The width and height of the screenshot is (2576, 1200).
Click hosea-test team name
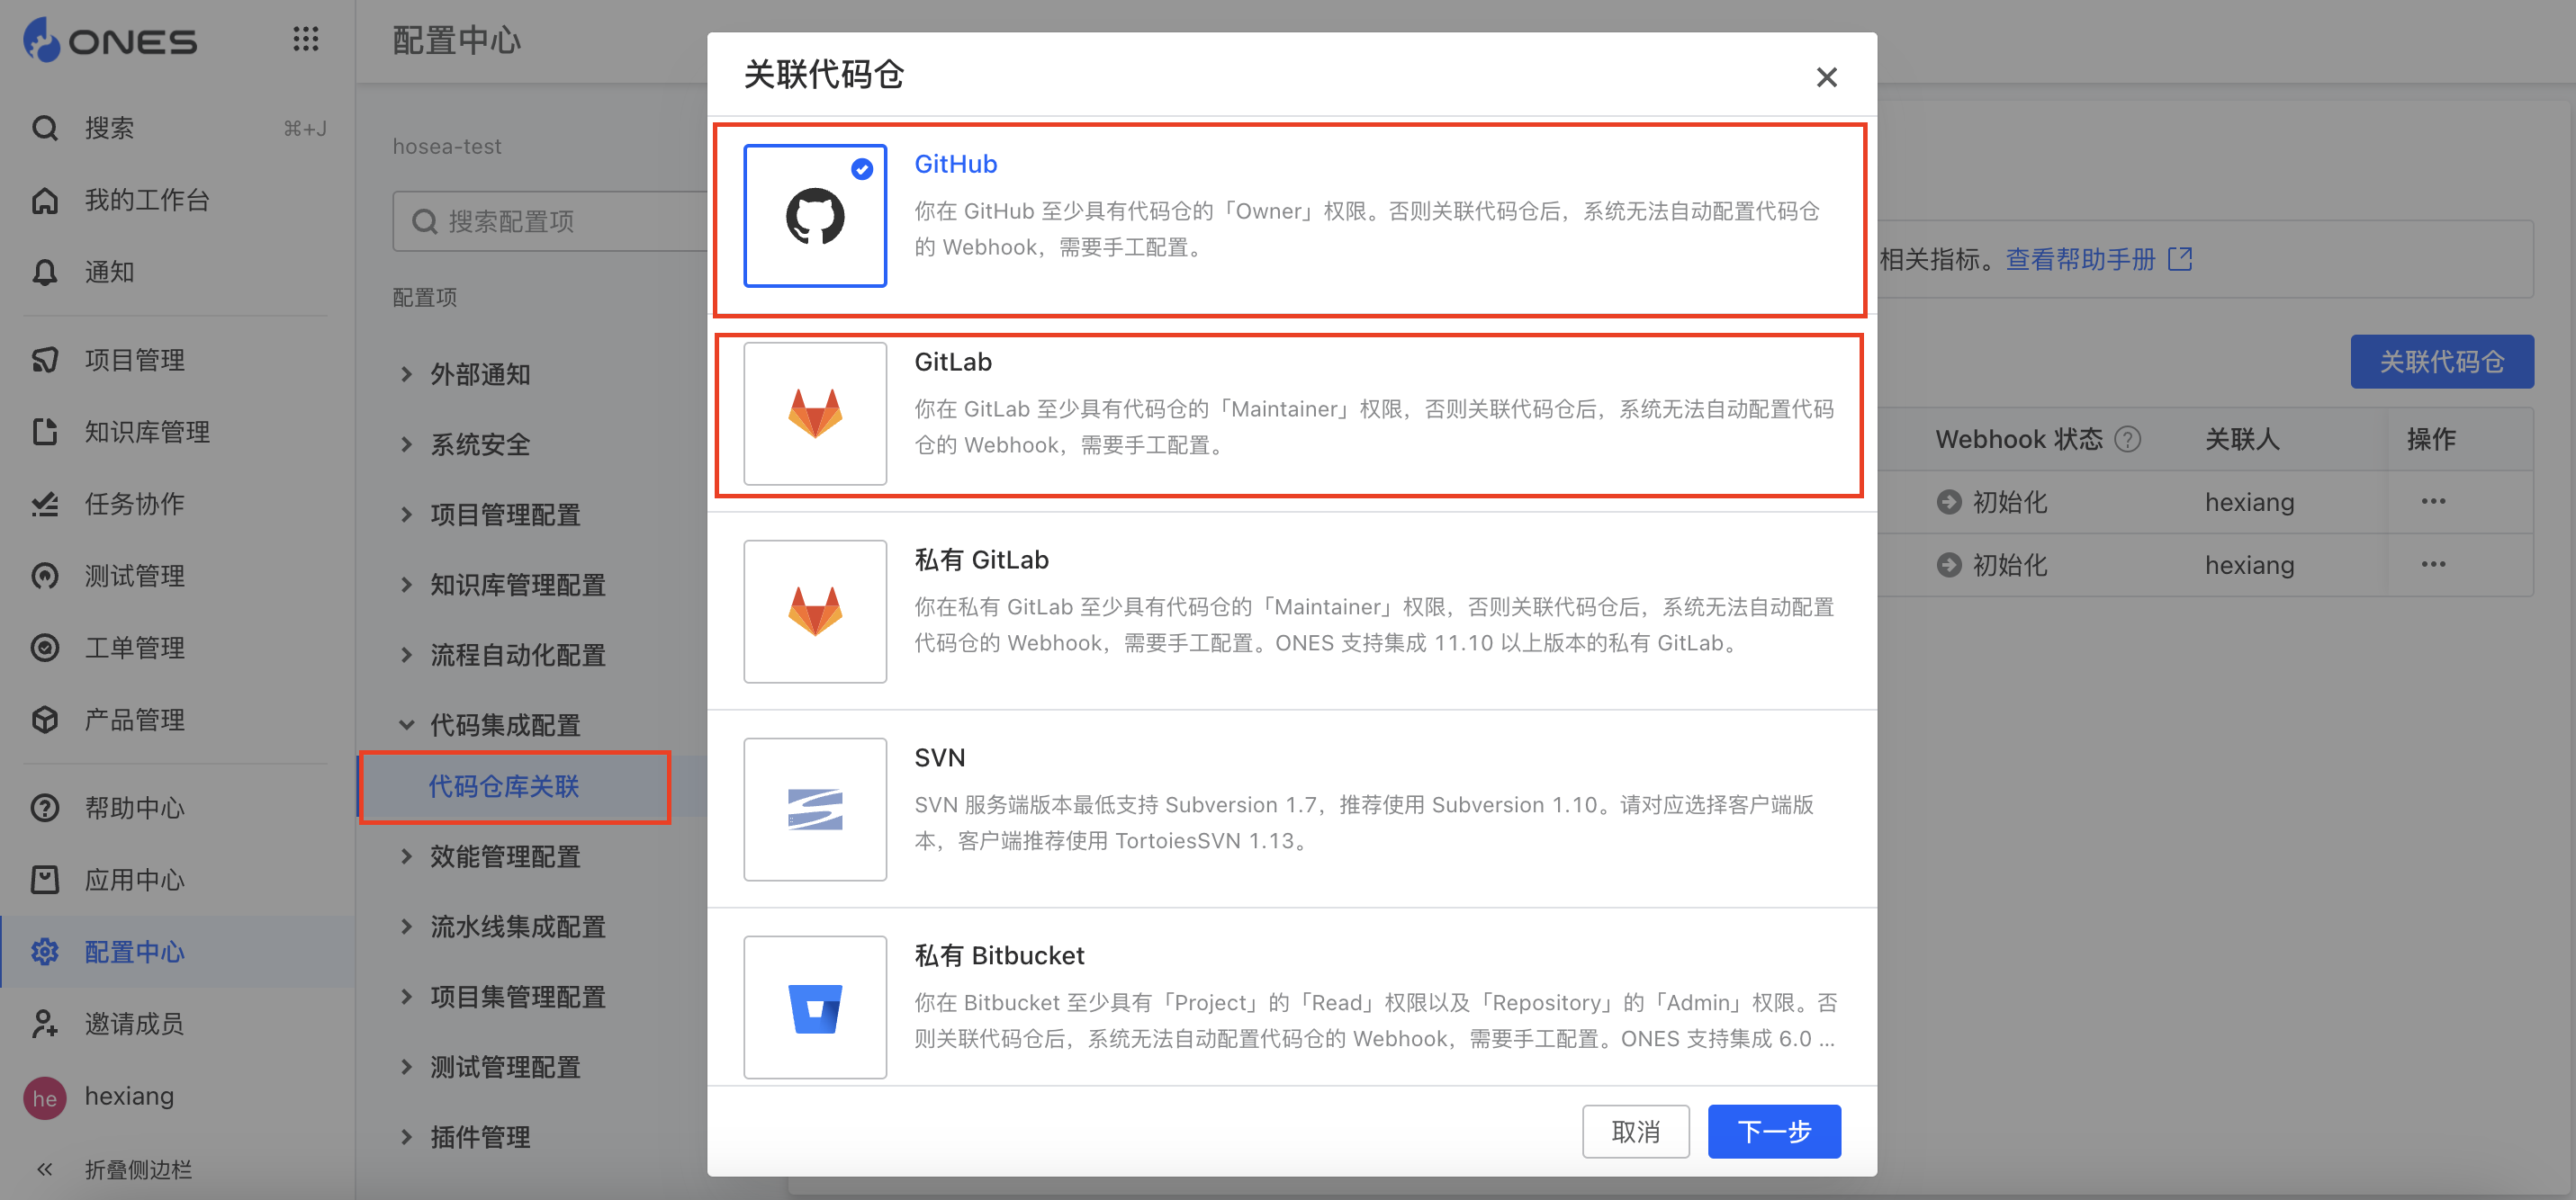[x=447, y=146]
